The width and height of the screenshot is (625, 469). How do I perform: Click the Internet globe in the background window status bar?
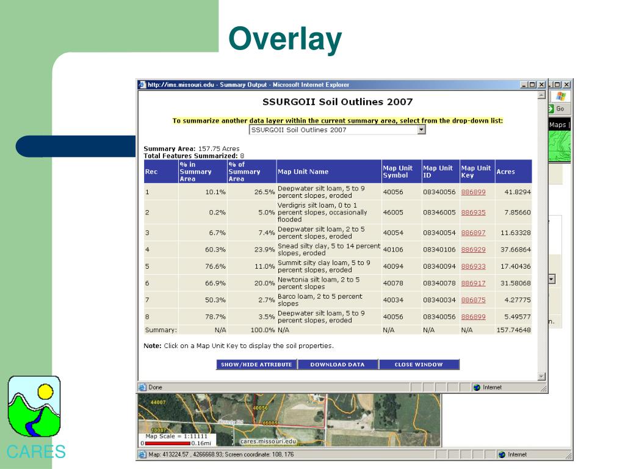[x=502, y=454]
